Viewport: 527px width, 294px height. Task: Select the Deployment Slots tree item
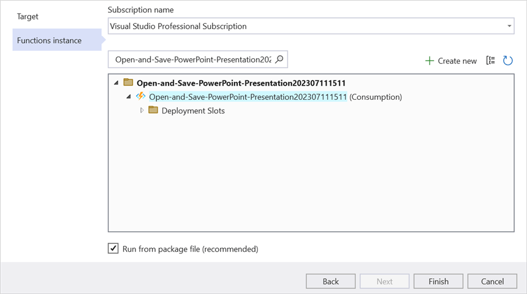click(193, 110)
